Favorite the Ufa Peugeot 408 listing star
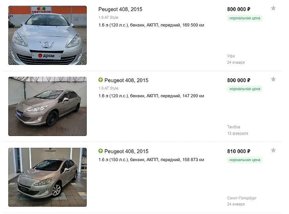The width and height of the screenshot is (289, 214). click(x=273, y=8)
